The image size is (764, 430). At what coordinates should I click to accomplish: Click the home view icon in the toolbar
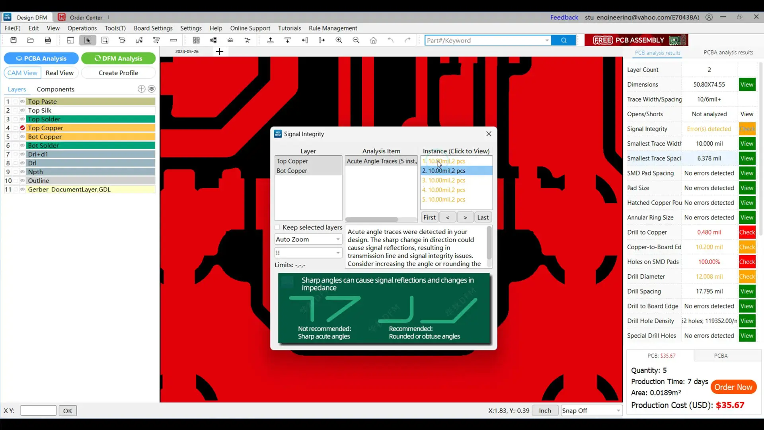click(373, 40)
